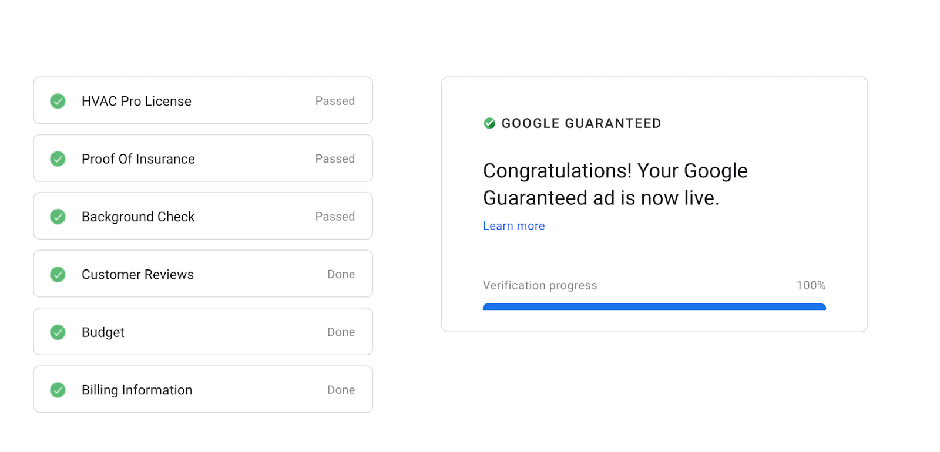Expand the Customer Reviews item

click(203, 274)
